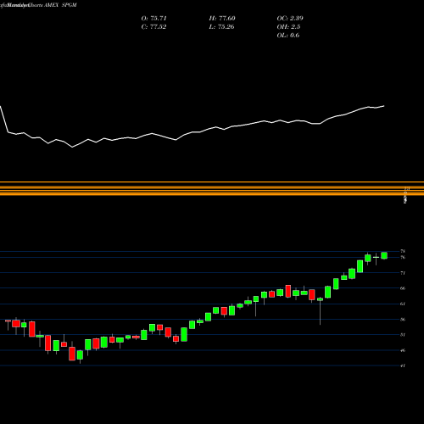
Task: Click the OL: 0.6 reading
Action: tap(288, 36)
